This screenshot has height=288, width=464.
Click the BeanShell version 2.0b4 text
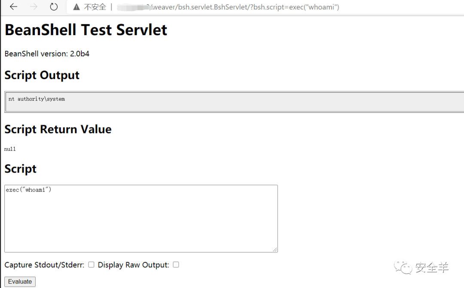[47, 54]
